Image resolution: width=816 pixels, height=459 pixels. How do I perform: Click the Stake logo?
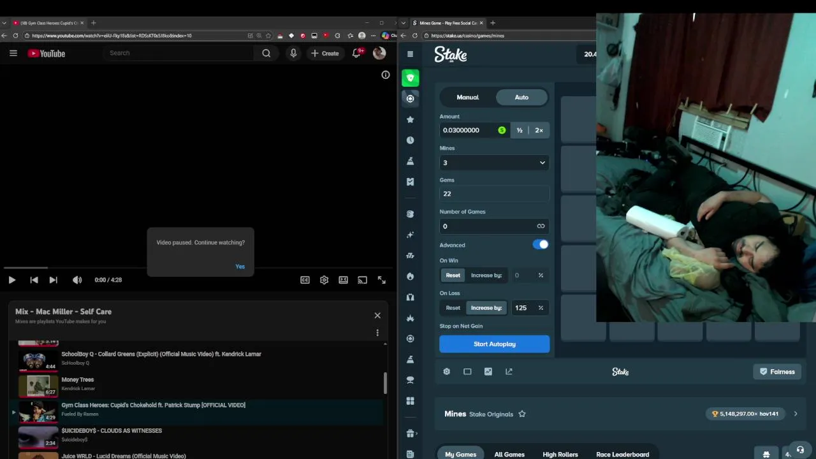coord(451,54)
